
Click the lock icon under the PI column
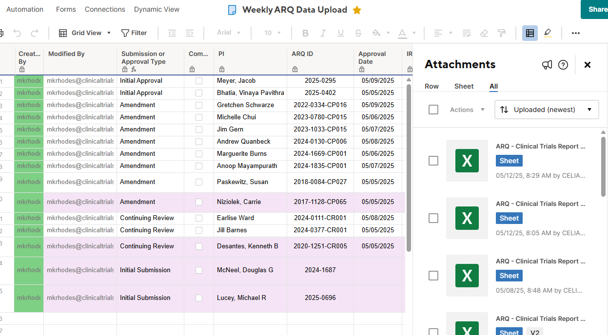(222, 69)
